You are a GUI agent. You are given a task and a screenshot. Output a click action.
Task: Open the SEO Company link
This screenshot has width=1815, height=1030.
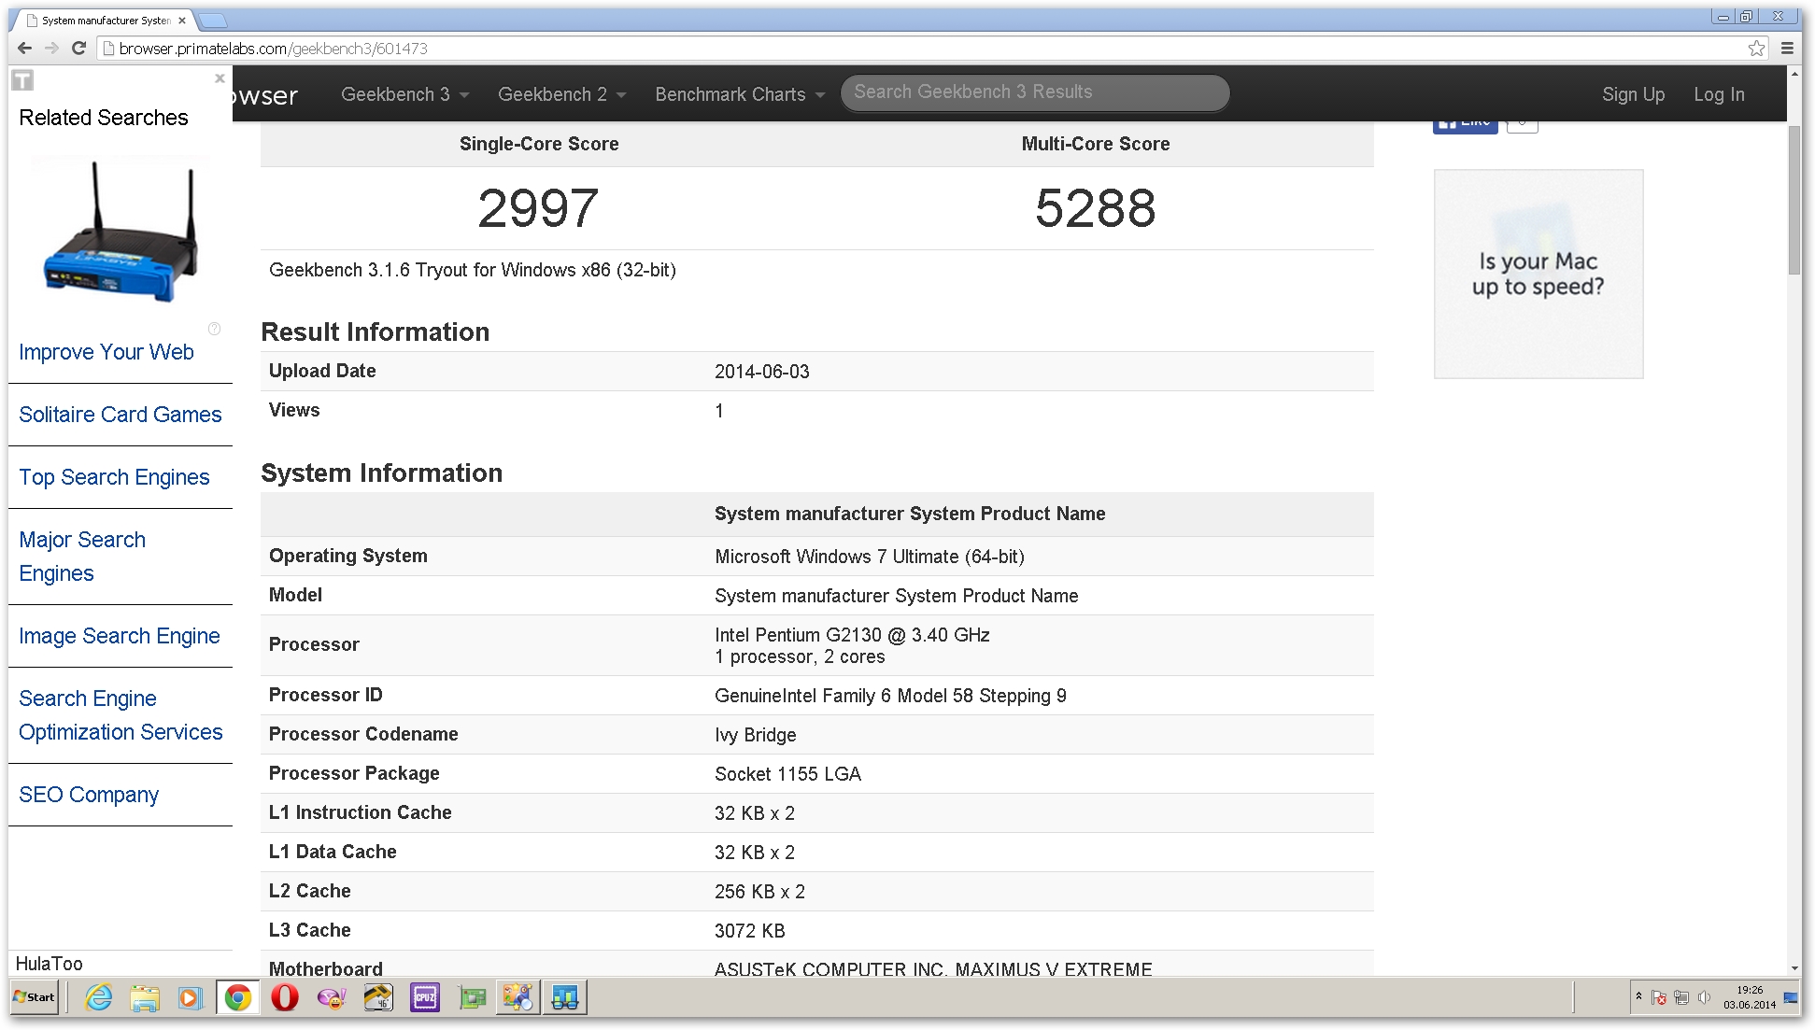tap(89, 795)
